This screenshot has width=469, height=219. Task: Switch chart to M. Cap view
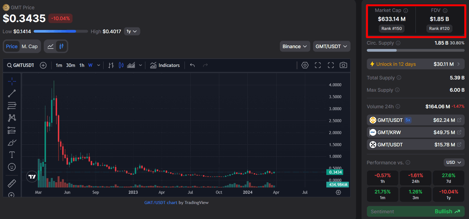coord(30,46)
